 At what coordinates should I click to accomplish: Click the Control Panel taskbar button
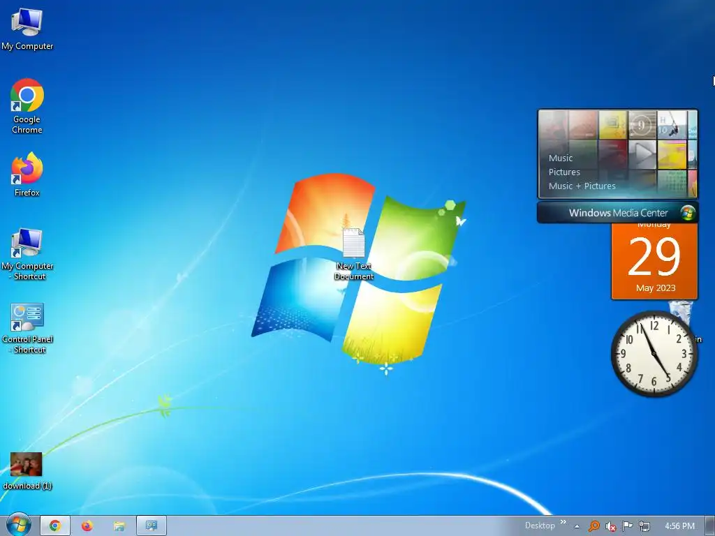[152, 526]
